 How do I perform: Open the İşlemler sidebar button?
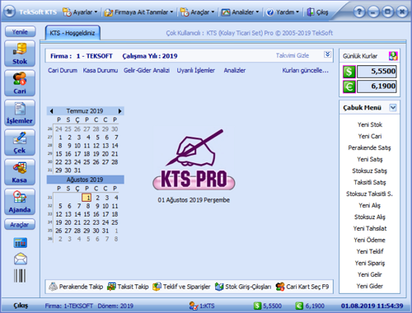coord(20,113)
